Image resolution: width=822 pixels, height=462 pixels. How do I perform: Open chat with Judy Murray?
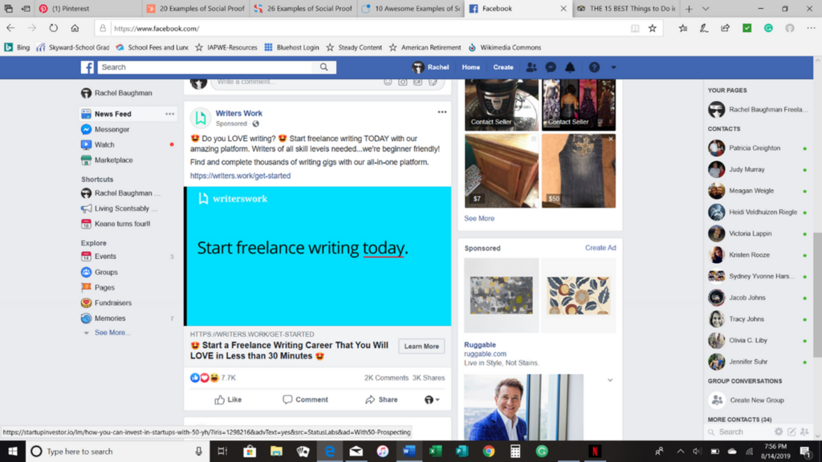pyautogui.click(x=757, y=170)
